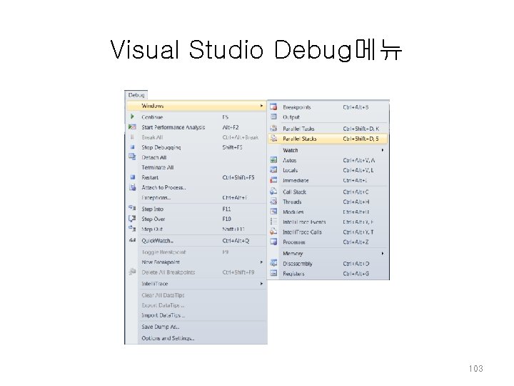Click the IntelliTrace Calls icon

273,232
